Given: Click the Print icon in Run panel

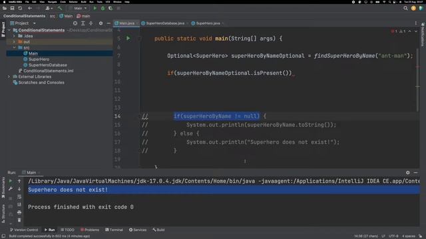Looking at the screenshot, I should pos(19,212).
